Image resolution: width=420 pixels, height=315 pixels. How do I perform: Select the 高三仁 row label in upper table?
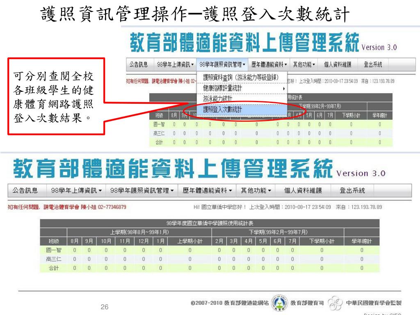click(159, 133)
